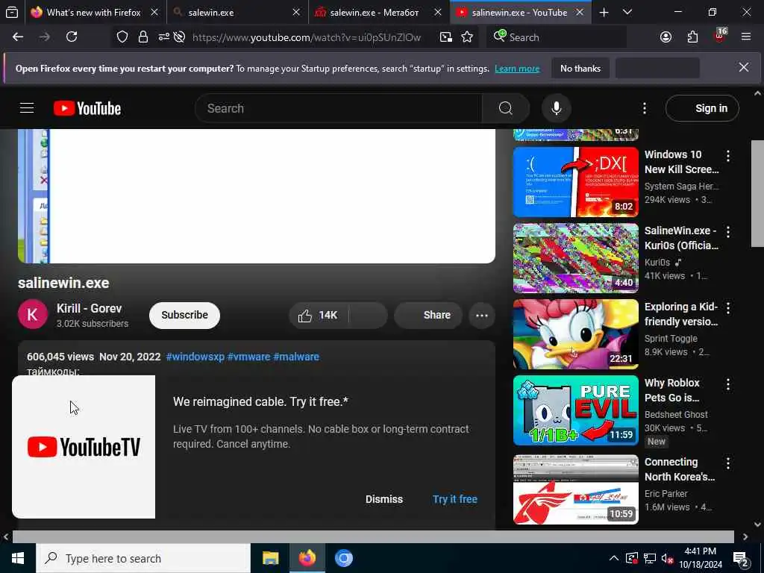This screenshot has height=573, width=764.
Task: Open a new tab with plus icon
Action: click(604, 12)
